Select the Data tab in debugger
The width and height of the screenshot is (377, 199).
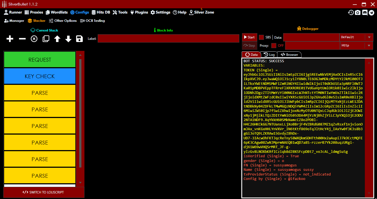coord(251,54)
